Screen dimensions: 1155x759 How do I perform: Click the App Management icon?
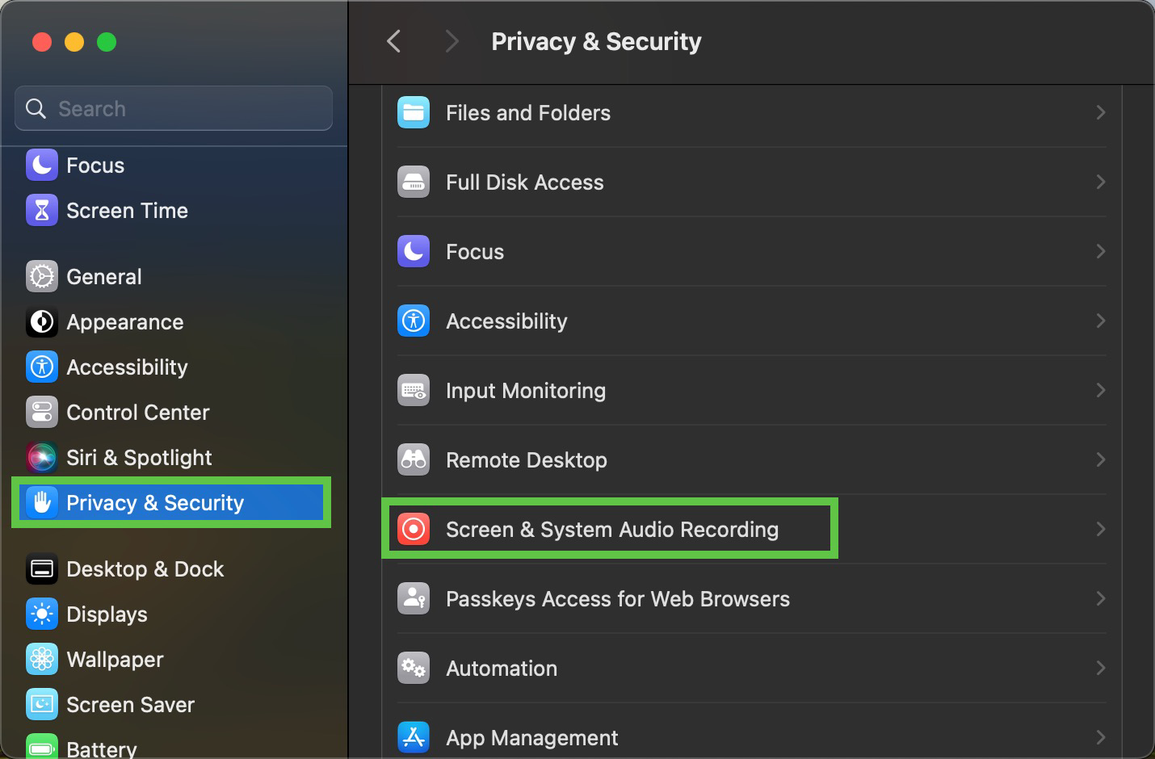point(414,737)
